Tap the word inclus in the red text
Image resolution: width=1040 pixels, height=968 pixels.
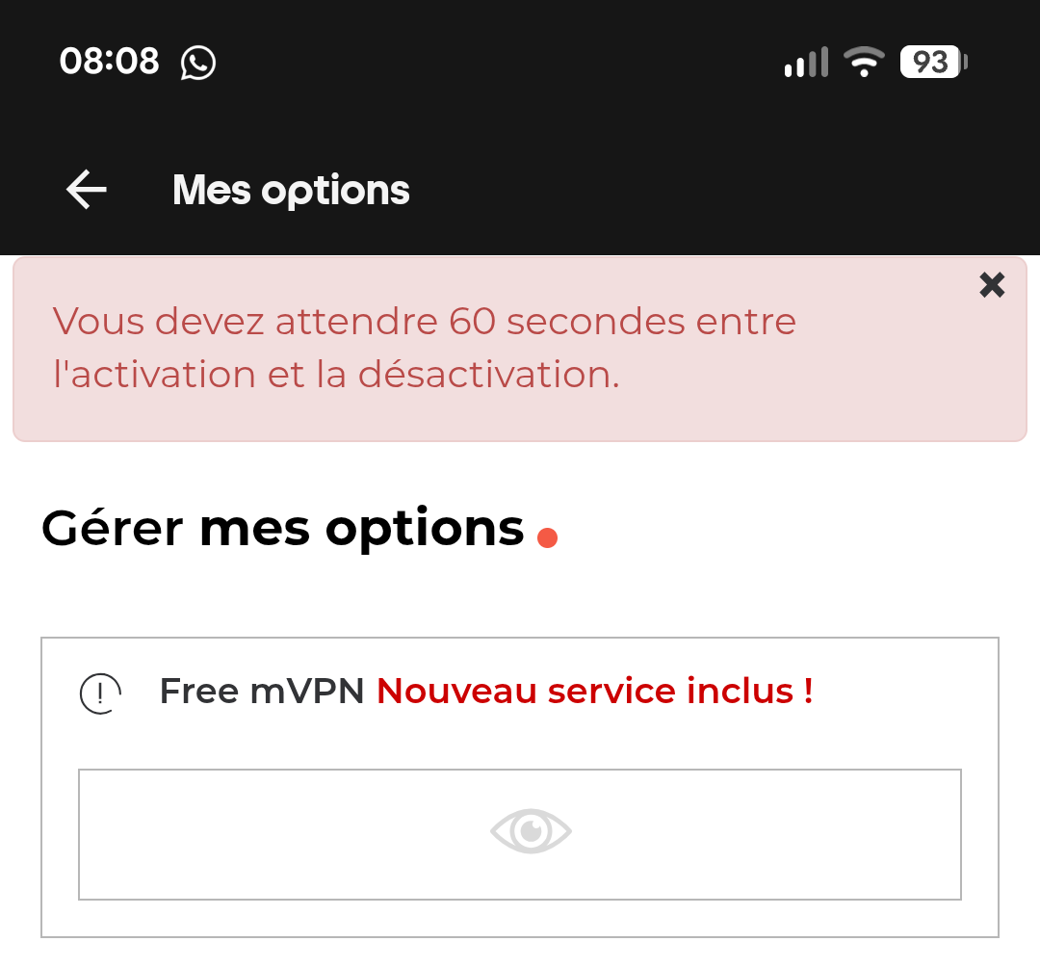(740, 691)
